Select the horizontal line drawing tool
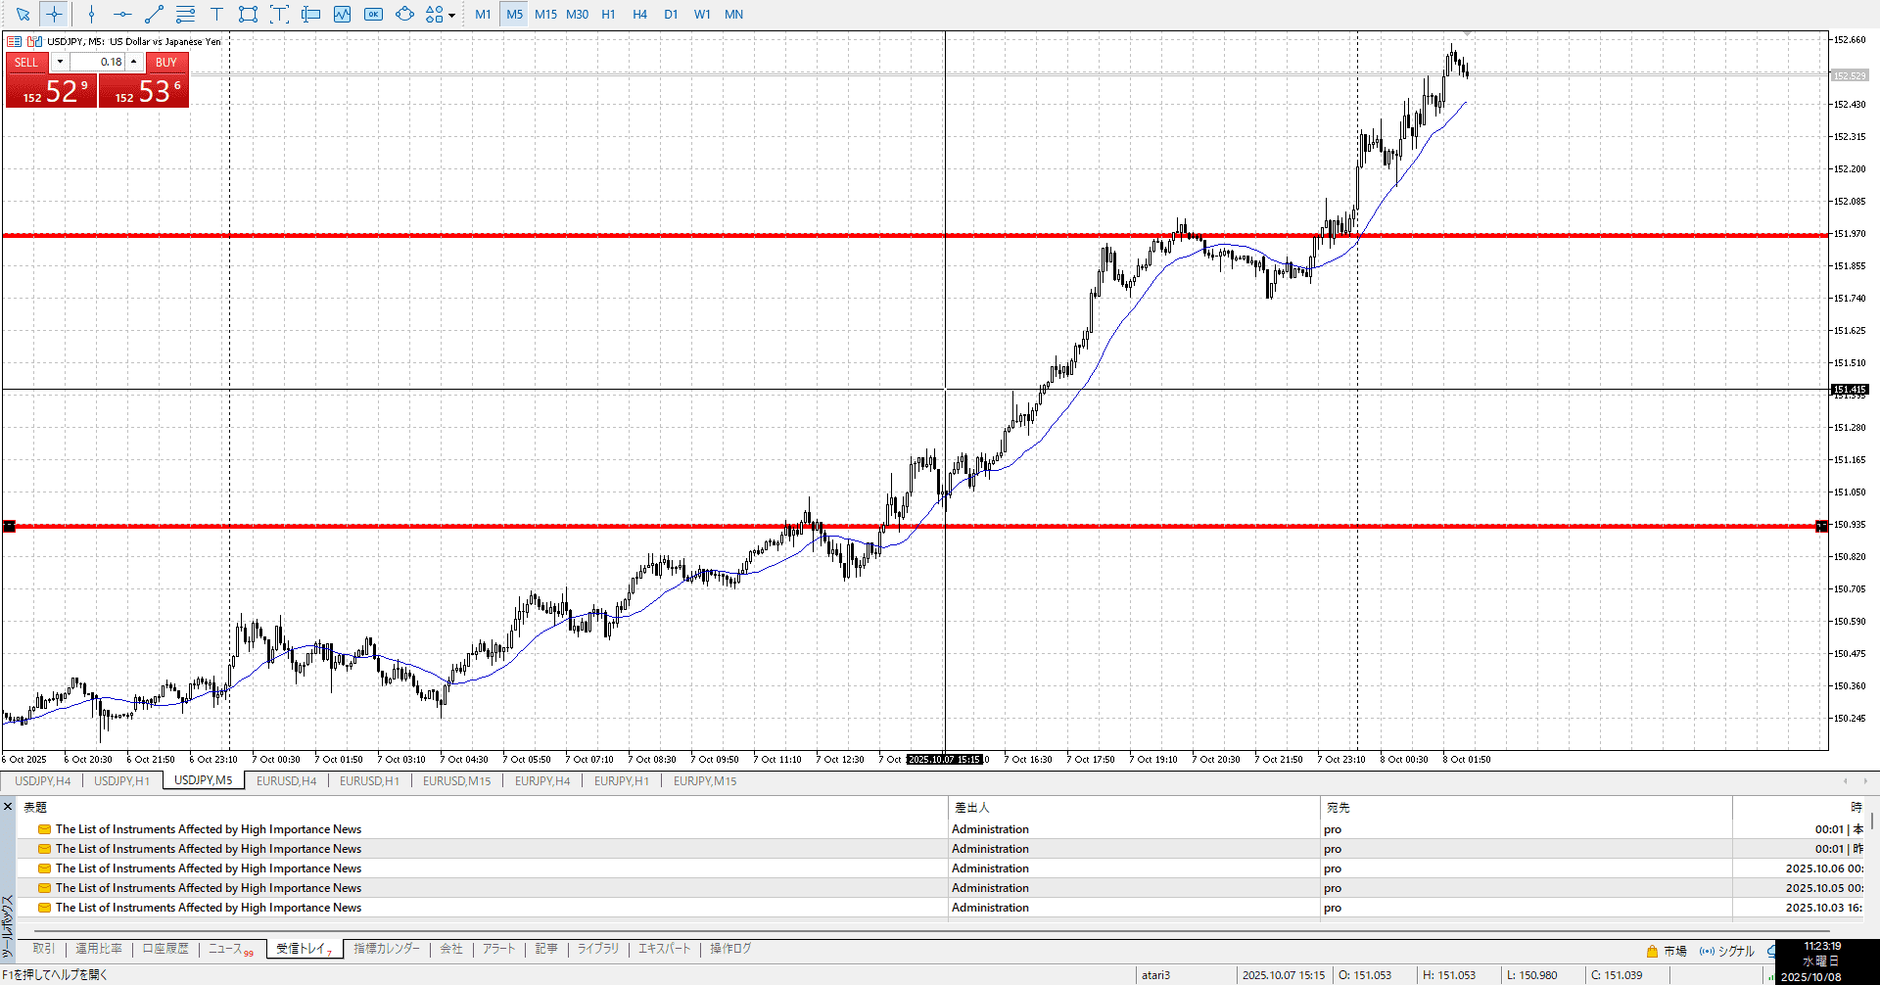 tap(122, 15)
